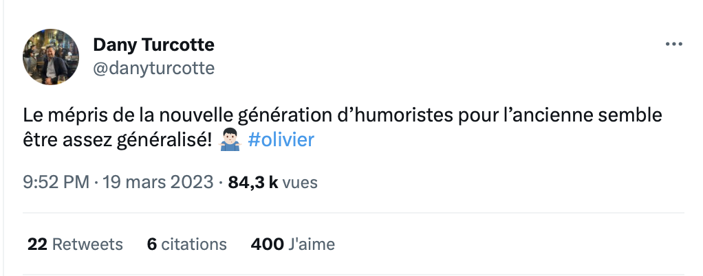Click the number 22 before Retweets

pos(37,244)
